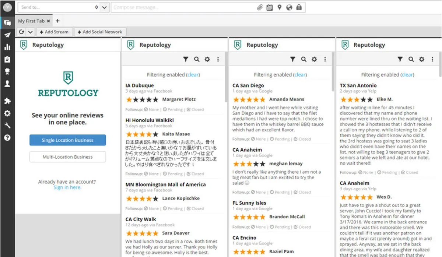Viewport: 442px width, 257px height.
Task: Switch to My First Tab
Action: click(x=31, y=21)
